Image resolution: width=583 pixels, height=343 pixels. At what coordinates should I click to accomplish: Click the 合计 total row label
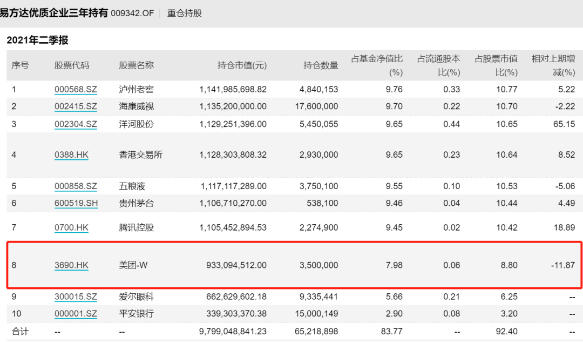(20, 331)
